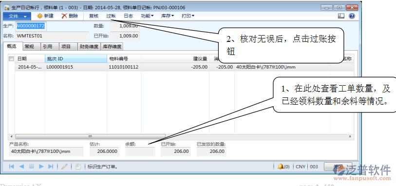Open the 文件 dropdown menu
This screenshot has height=186, width=396.
pos(17,16)
